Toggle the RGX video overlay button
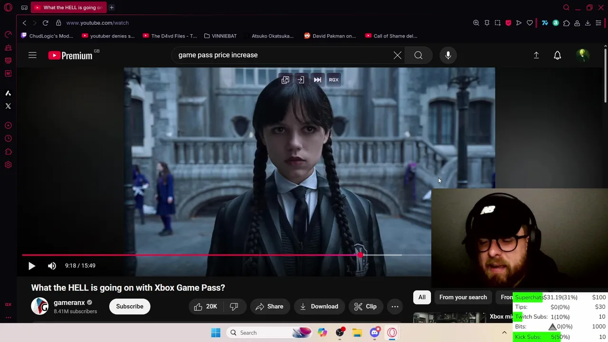608x342 pixels. (x=334, y=80)
